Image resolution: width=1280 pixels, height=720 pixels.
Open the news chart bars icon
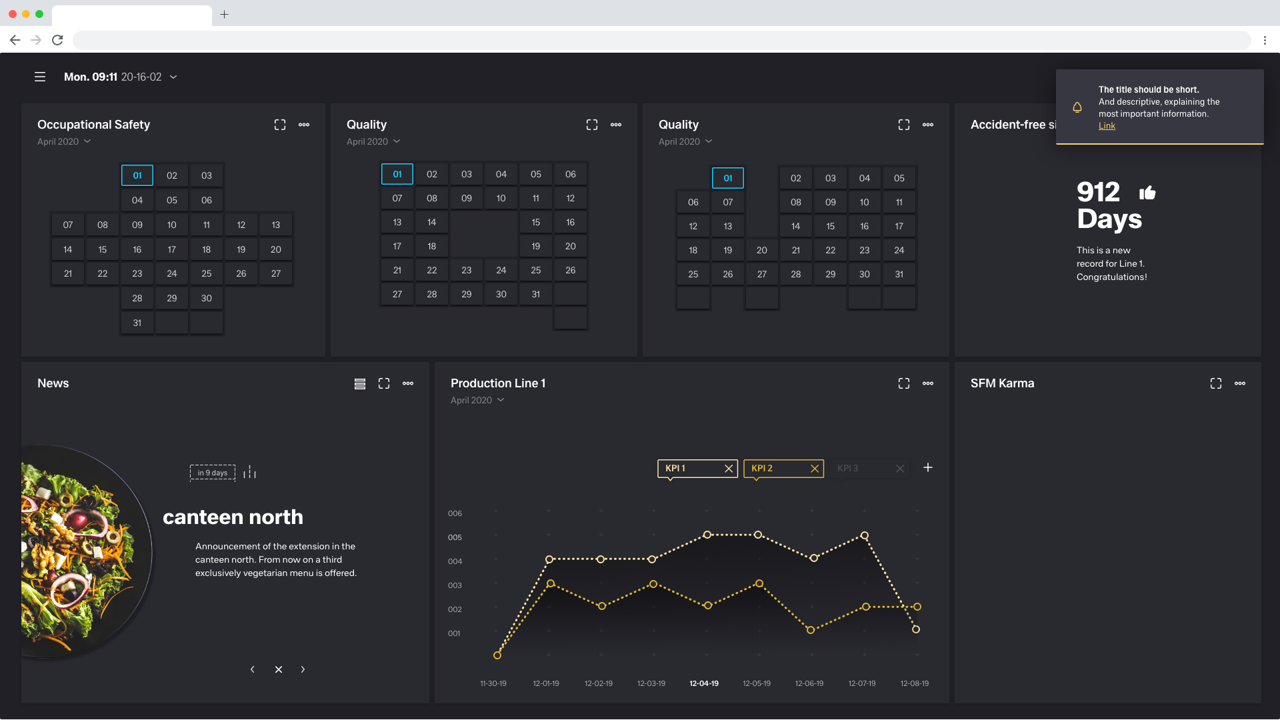(x=250, y=473)
